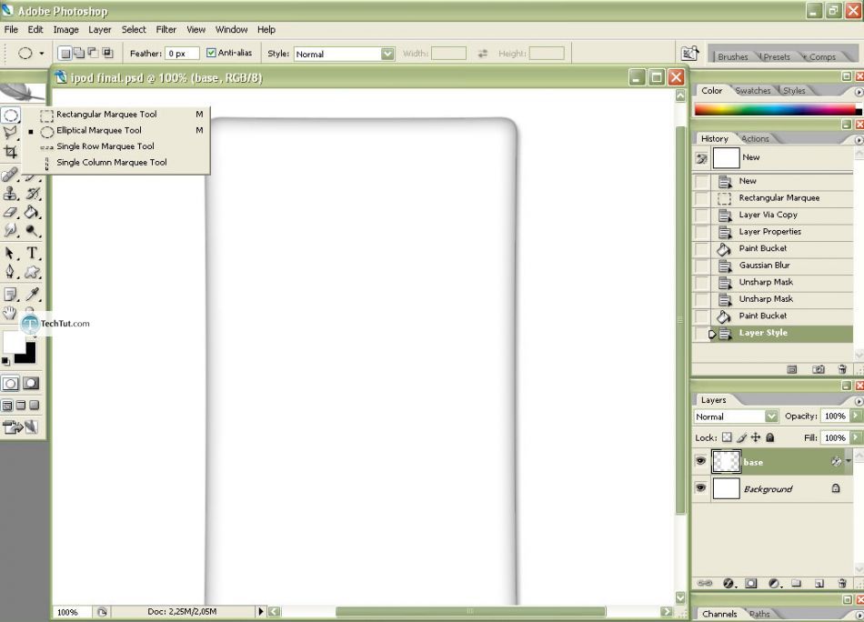Switch to the Paths tab

pyautogui.click(x=759, y=614)
